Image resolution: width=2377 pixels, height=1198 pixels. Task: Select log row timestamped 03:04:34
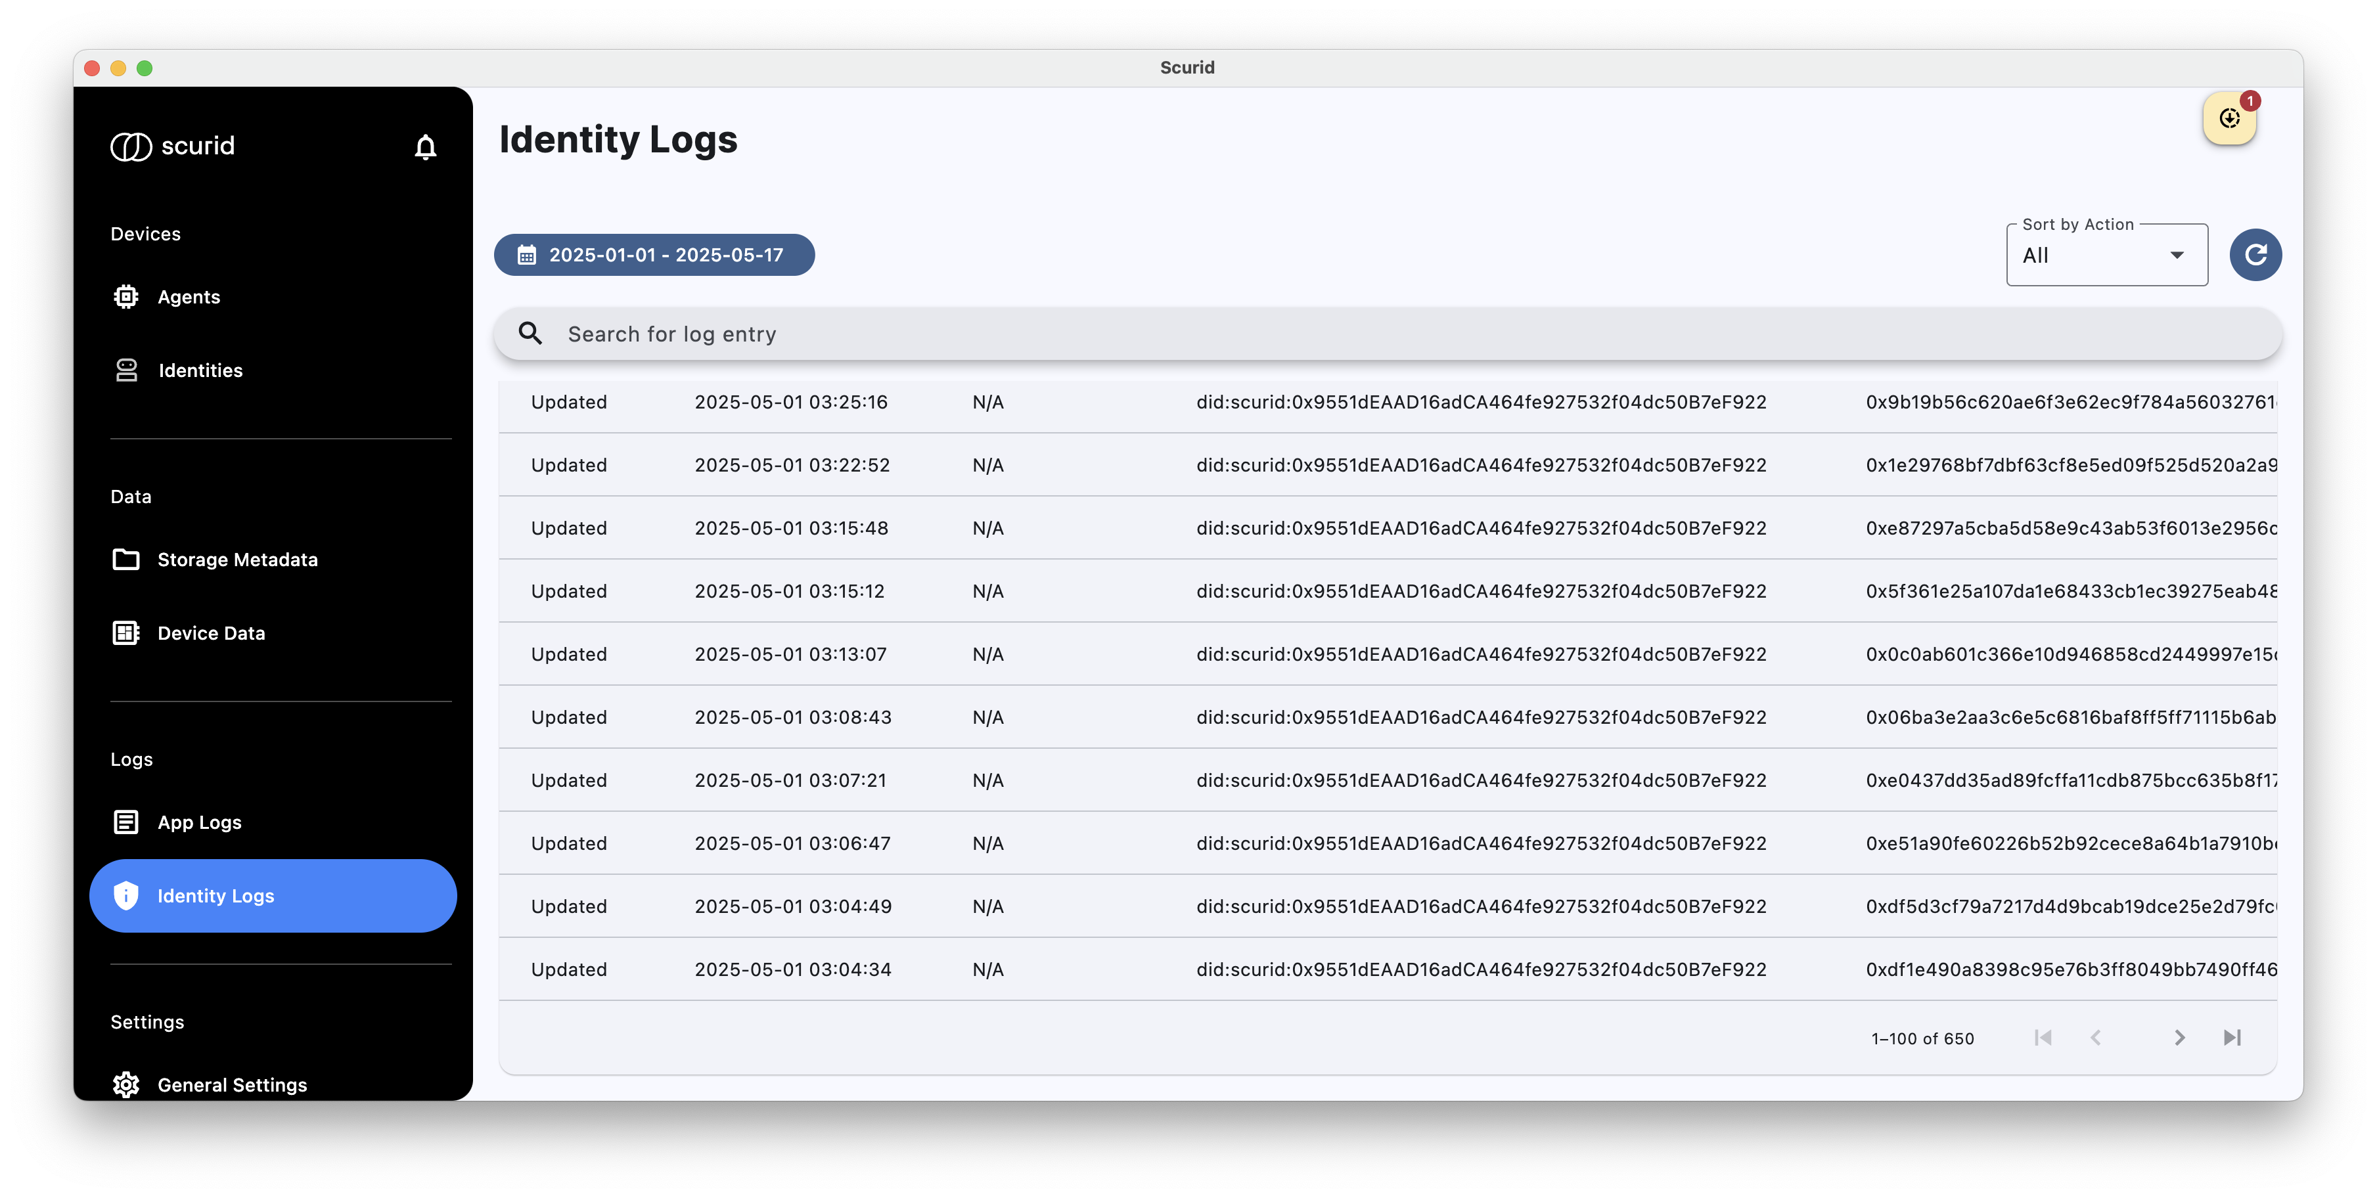coord(1388,969)
